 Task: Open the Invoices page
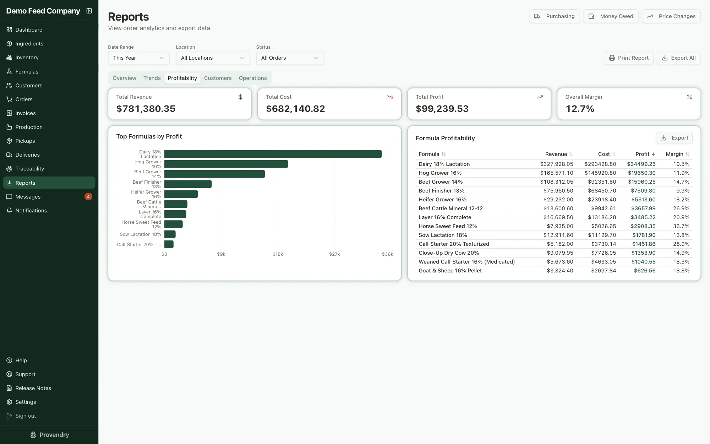tap(49, 113)
